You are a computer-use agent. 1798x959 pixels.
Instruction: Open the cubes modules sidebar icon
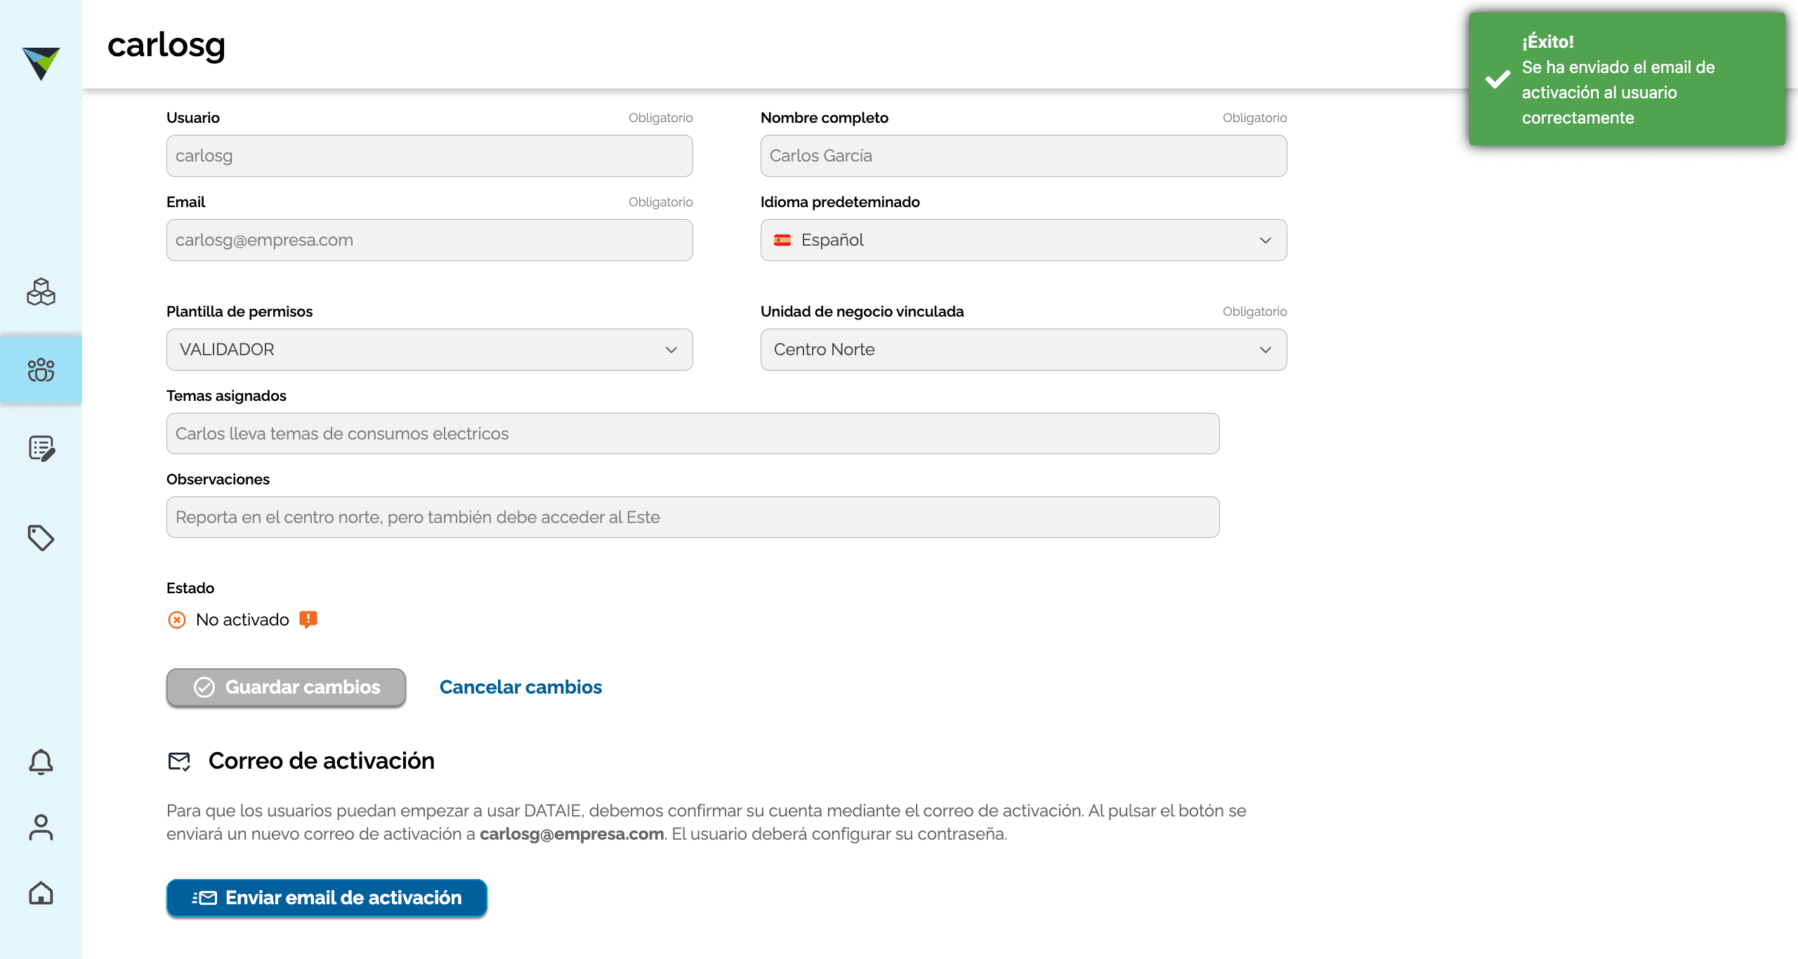(41, 292)
